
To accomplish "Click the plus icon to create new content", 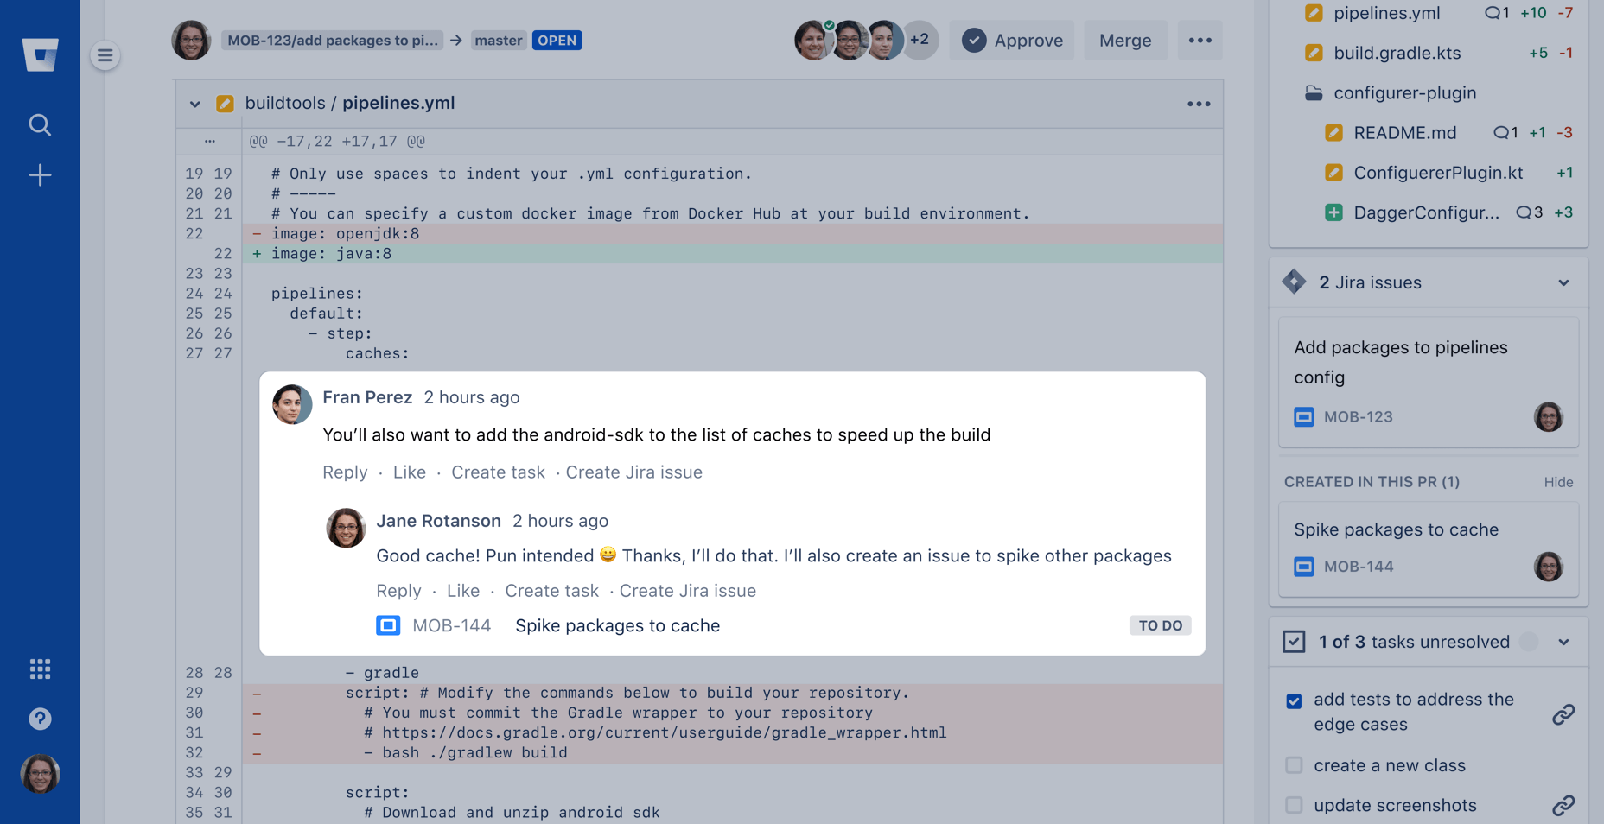I will point(40,174).
